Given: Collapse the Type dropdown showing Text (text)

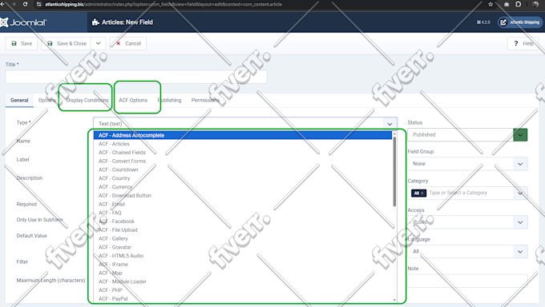Looking at the screenshot, I should point(245,123).
